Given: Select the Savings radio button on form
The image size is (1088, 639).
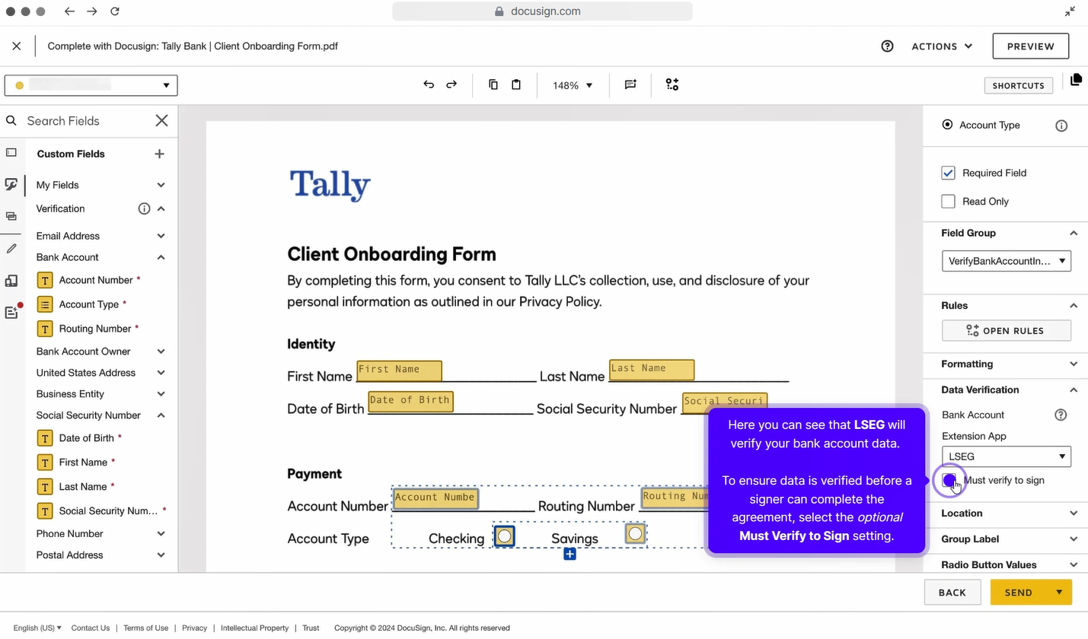Looking at the screenshot, I should 635,534.
